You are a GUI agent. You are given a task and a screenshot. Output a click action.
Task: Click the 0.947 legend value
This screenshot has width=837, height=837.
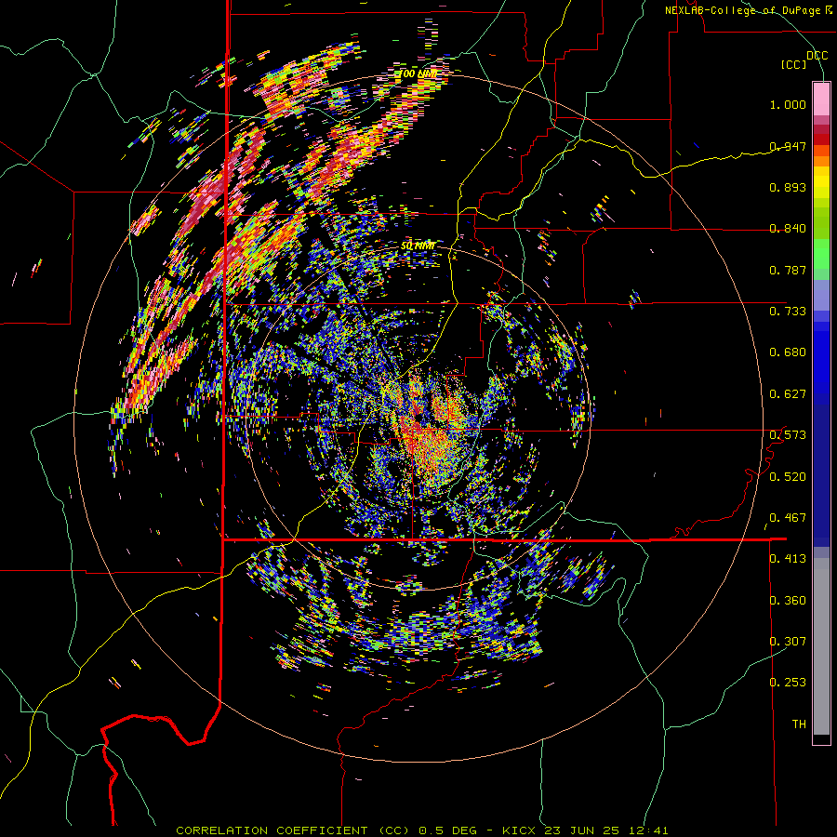point(788,146)
